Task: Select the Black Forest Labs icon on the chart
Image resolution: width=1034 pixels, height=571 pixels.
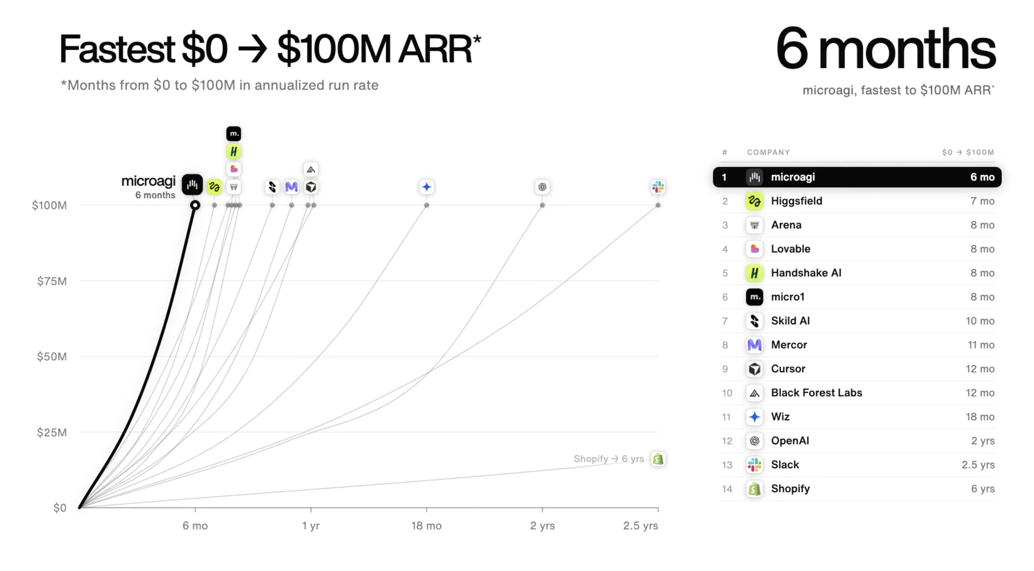Action: pyautogui.click(x=311, y=169)
